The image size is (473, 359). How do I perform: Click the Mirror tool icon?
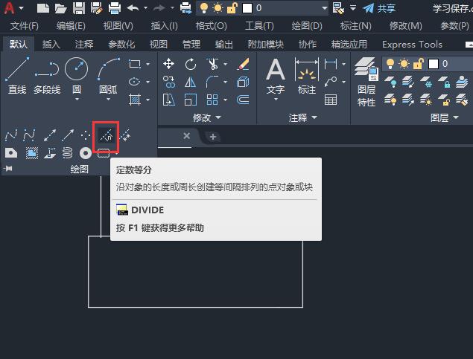tap(191, 82)
